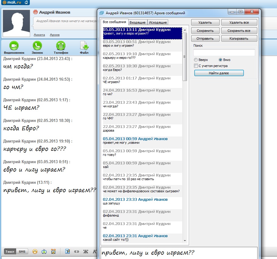
Task: Open the smiley emoticon picker
Action: click(x=35, y=251)
